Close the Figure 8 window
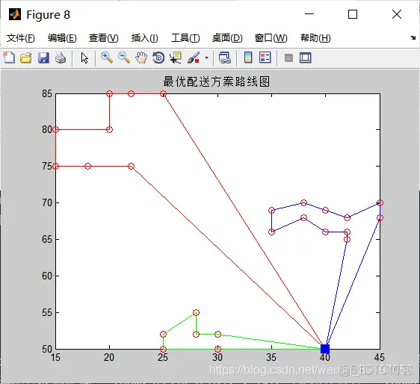The image size is (420, 384). [397, 14]
